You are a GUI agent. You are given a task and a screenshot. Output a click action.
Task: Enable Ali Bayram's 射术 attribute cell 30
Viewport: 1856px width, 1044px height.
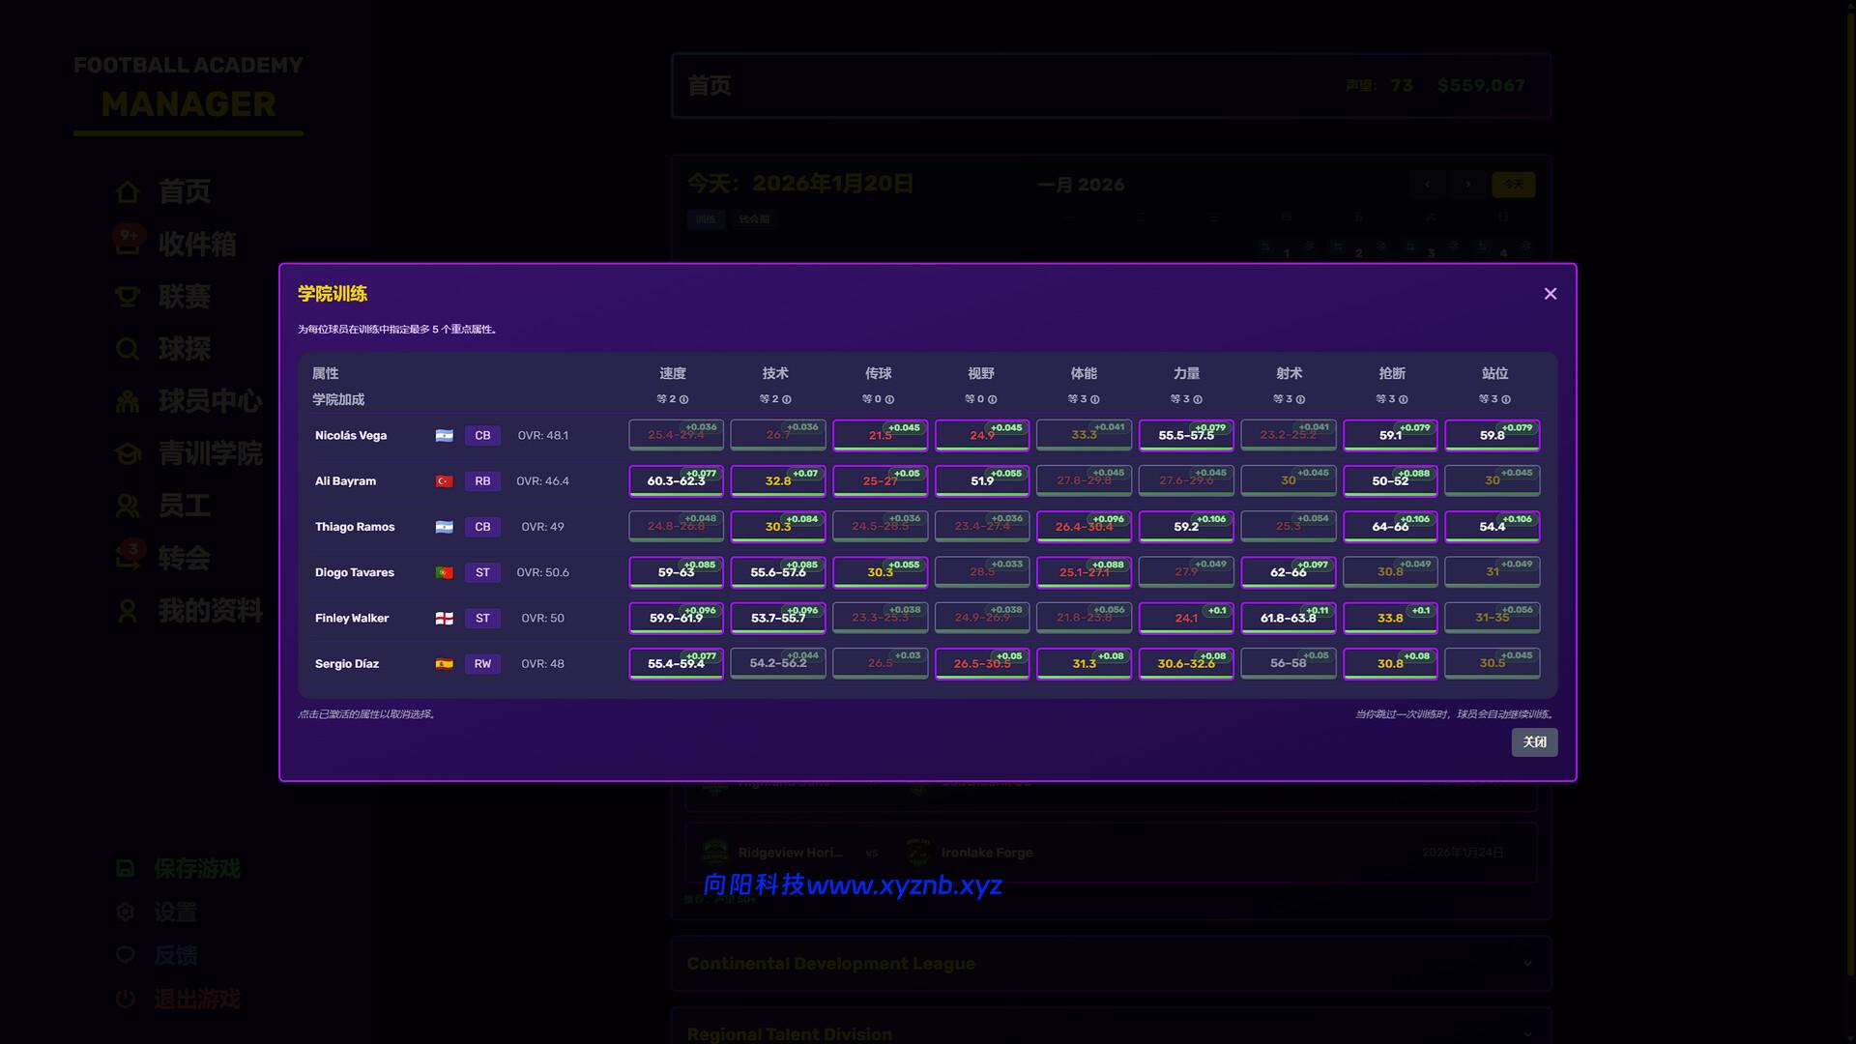click(1288, 480)
